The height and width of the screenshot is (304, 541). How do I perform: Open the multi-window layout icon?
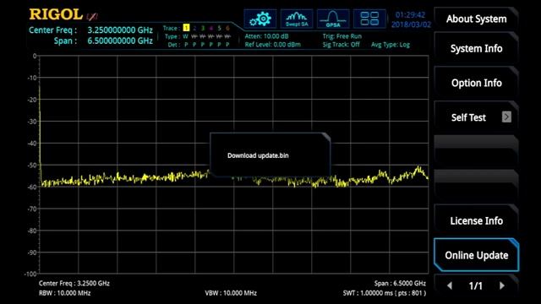pos(369,19)
